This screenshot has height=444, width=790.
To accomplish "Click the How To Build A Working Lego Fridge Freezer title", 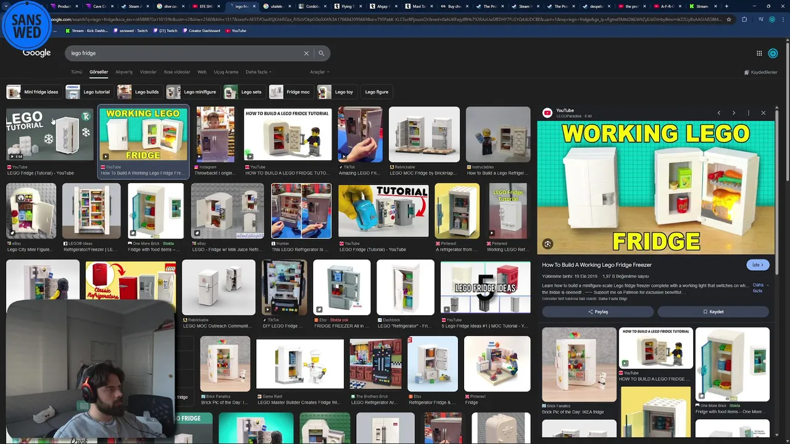I will pyautogui.click(x=597, y=265).
